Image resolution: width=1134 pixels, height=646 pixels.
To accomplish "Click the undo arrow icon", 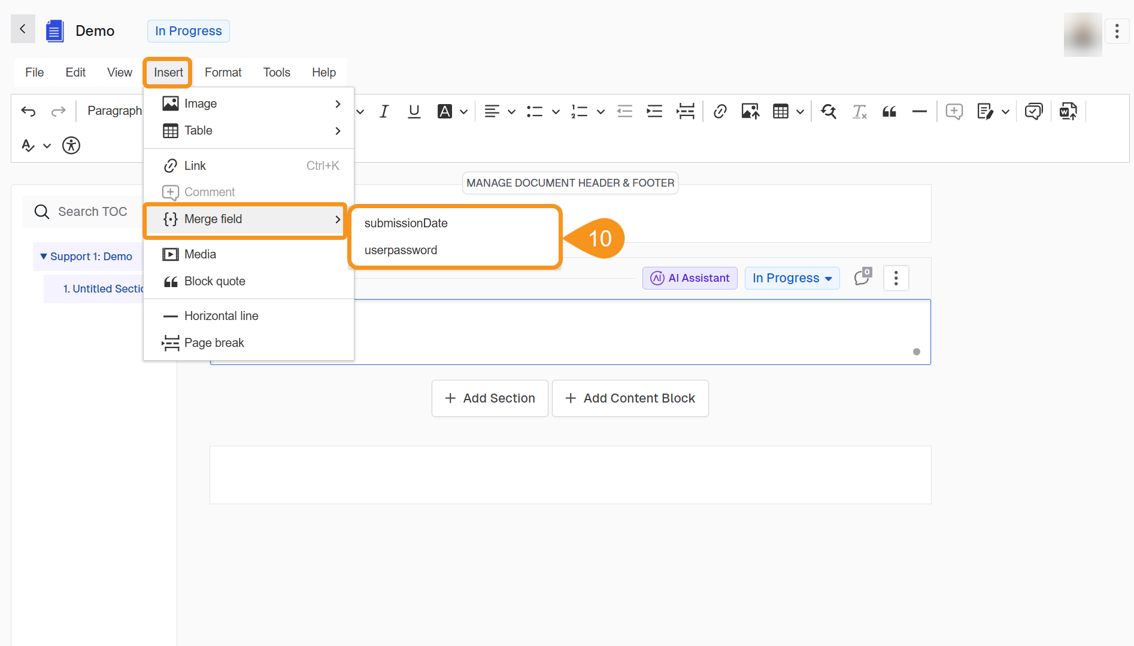I will [x=28, y=111].
